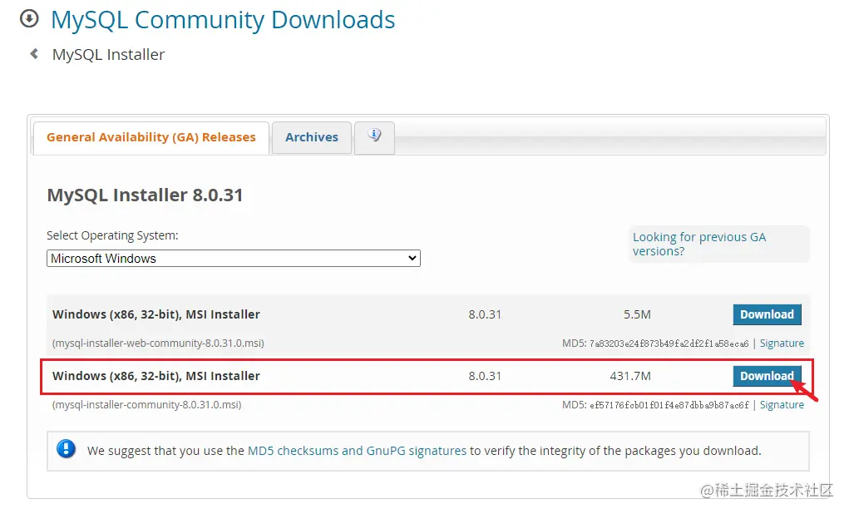Follow Looking for previous GA versions link
Screen dimensions: 849x514
point(699,245)
